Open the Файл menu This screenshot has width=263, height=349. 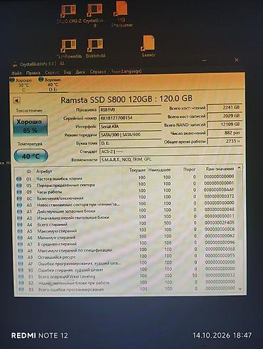(x=16, y=73)
